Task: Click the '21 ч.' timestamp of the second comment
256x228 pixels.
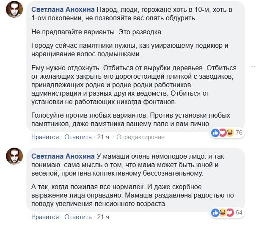Action: [104, 217]
